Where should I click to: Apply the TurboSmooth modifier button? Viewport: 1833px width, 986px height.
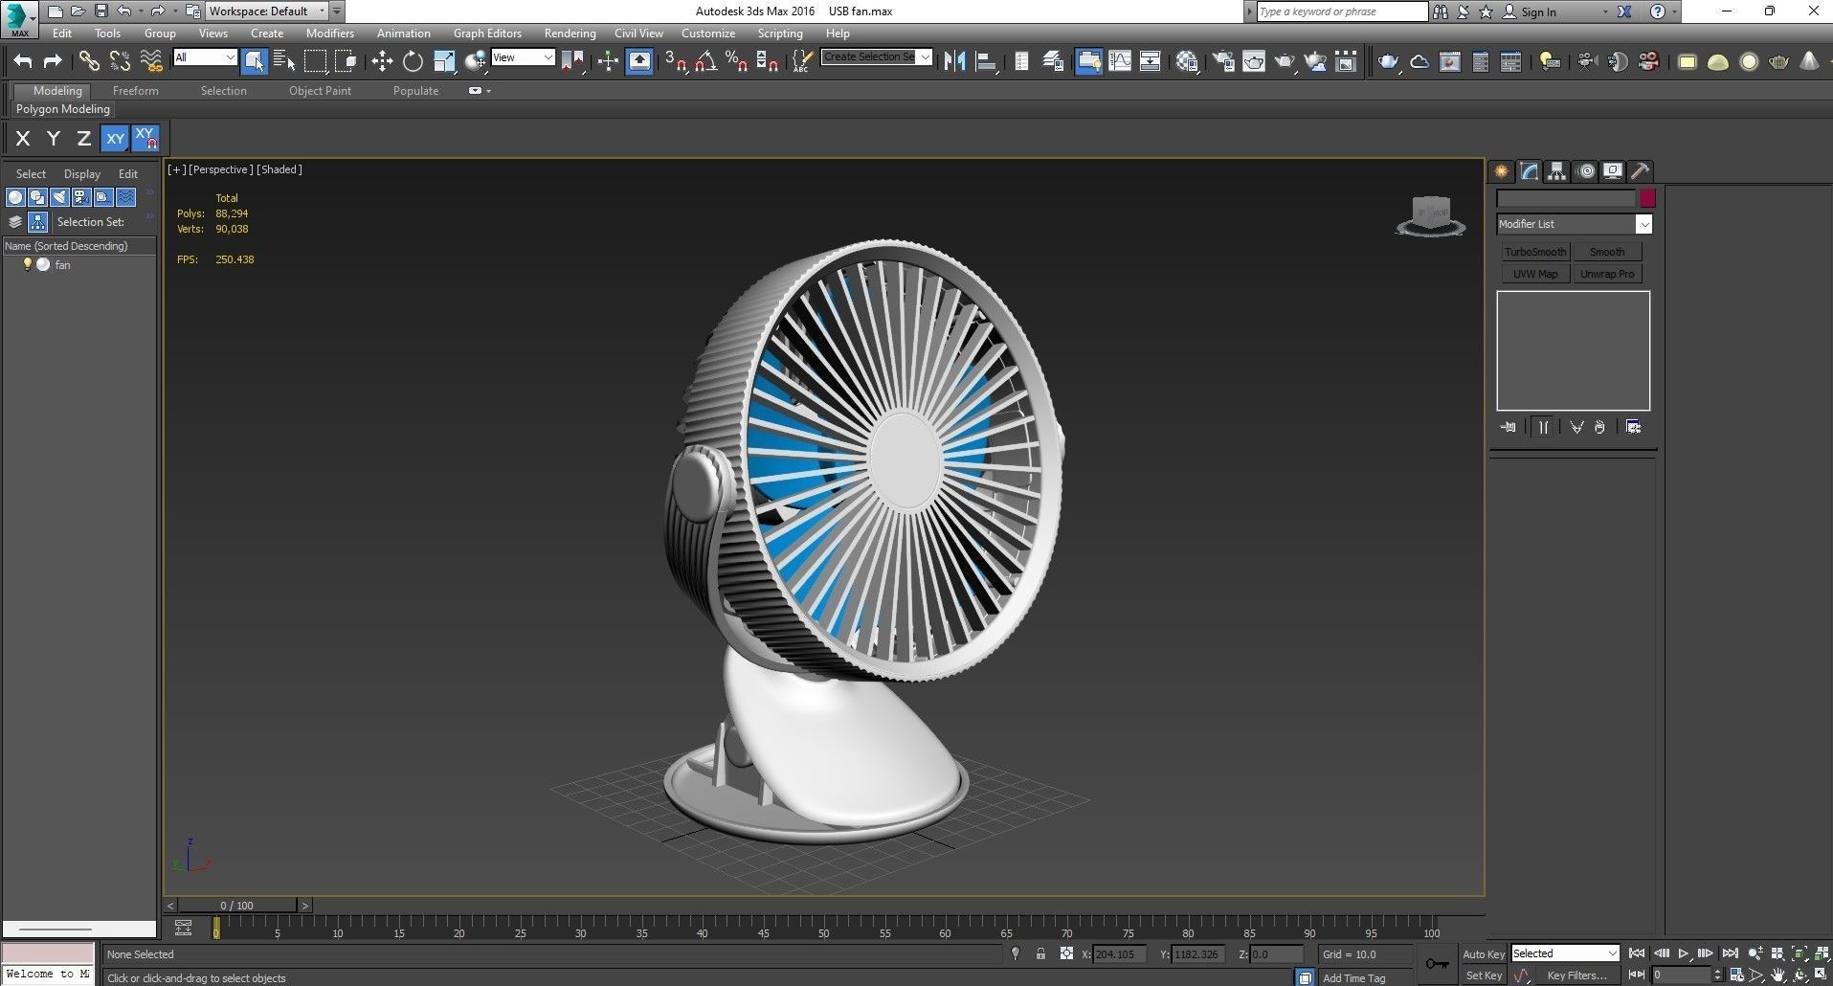click(x=1535, y=252)
